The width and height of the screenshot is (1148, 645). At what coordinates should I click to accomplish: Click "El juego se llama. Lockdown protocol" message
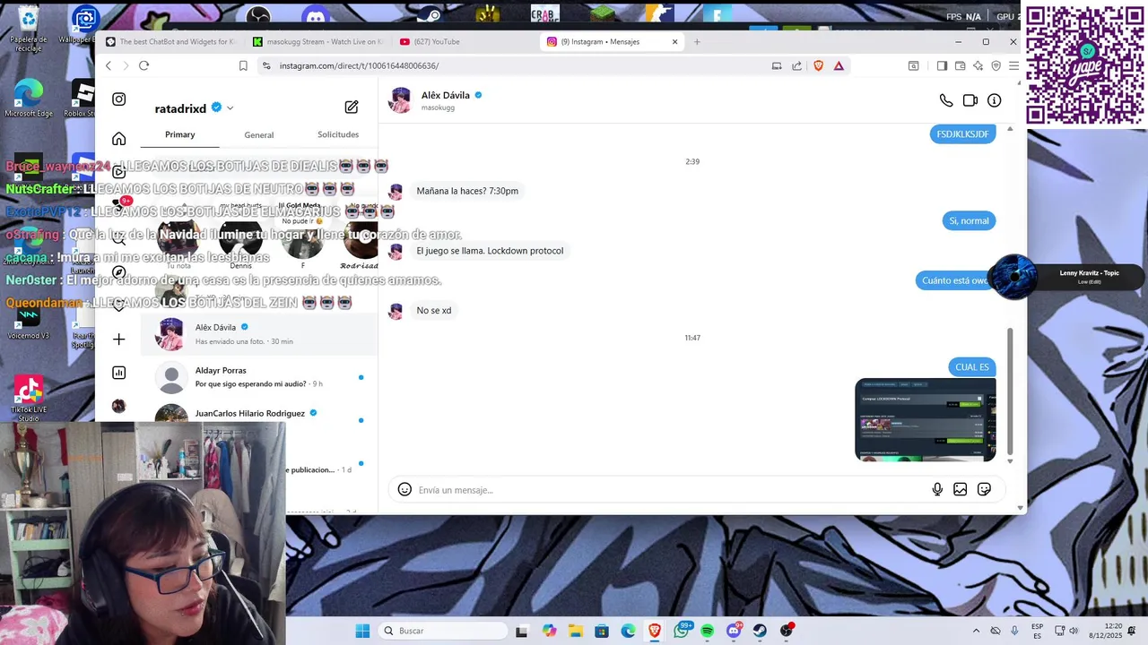pyautogui.click(x=490, y=251)
